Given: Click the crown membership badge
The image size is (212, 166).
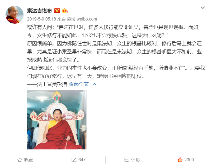Looking at the screenshot, I should click(64, 11).
